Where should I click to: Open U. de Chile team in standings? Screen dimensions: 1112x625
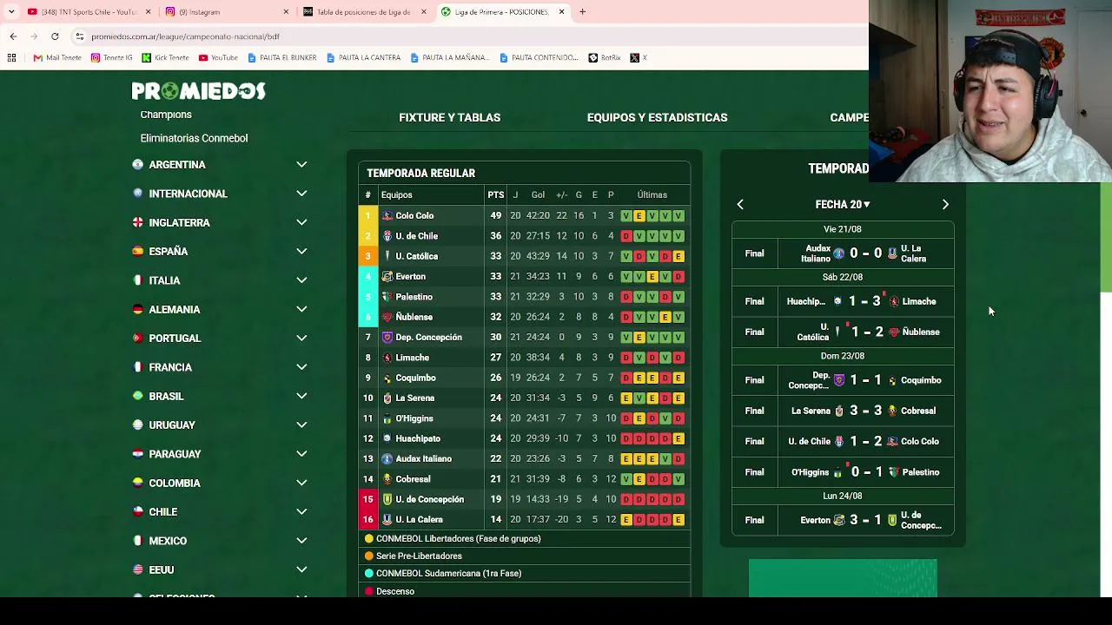pyautogui.click(x=416, y=236)
